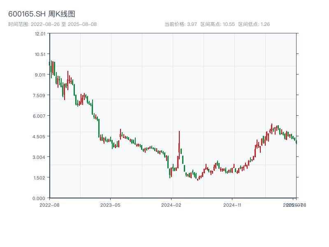
Task: Select the 2024-02 x-axis date label
Action: (x=171, y=205)
